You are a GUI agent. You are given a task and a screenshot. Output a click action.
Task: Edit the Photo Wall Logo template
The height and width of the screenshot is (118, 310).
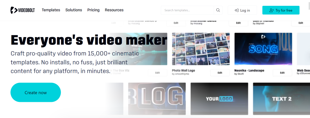pyautogui.click(x=220, y=73)
